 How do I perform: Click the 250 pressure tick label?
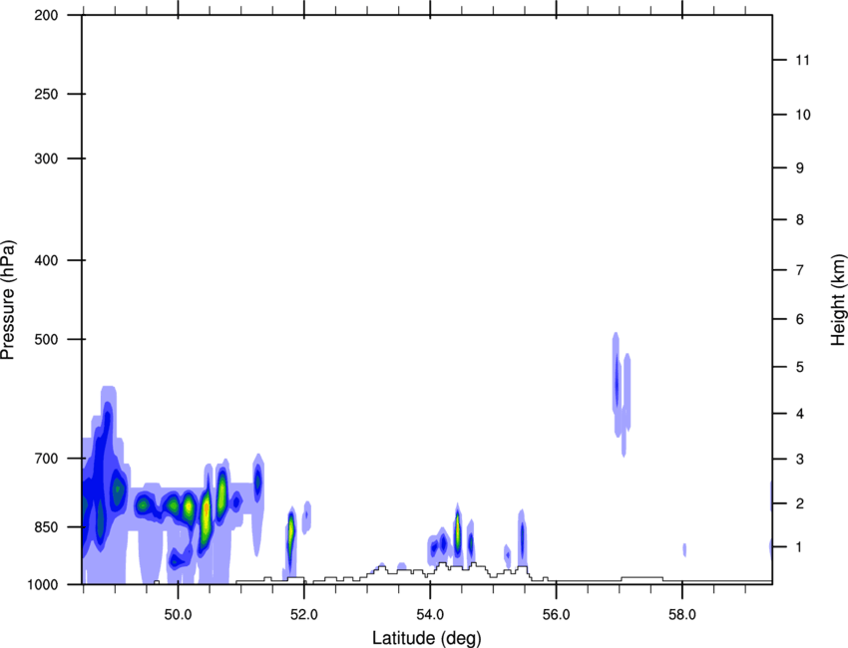click(x=46, y=94)
